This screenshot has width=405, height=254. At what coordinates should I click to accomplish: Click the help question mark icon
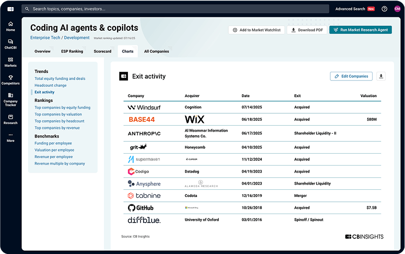pyautogui.click(x=384, y=9)
